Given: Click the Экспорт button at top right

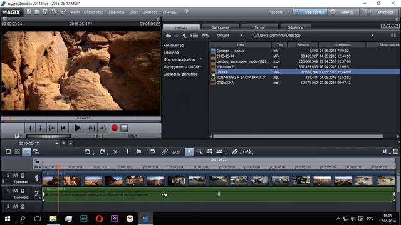Looking at the screenshot, I should [382, 12].
